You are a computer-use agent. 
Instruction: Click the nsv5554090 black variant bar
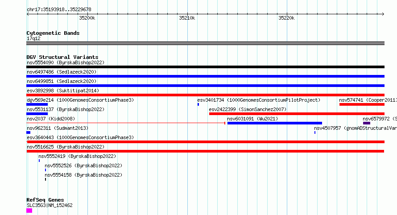[205, 67]
